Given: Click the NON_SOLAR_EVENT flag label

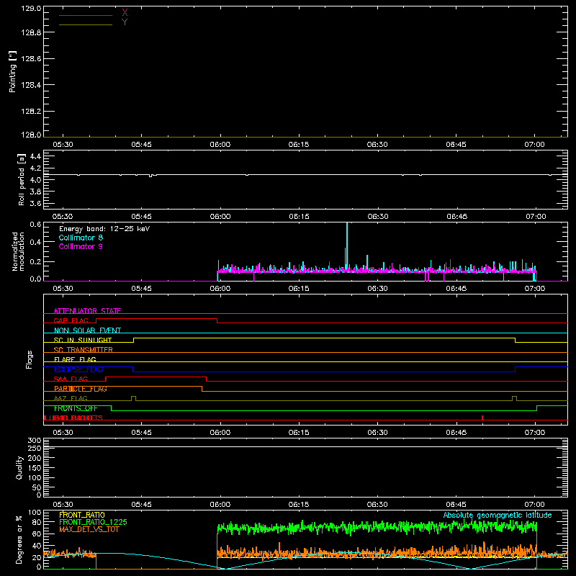Looking at the screenshot, I should pos(87,330).
